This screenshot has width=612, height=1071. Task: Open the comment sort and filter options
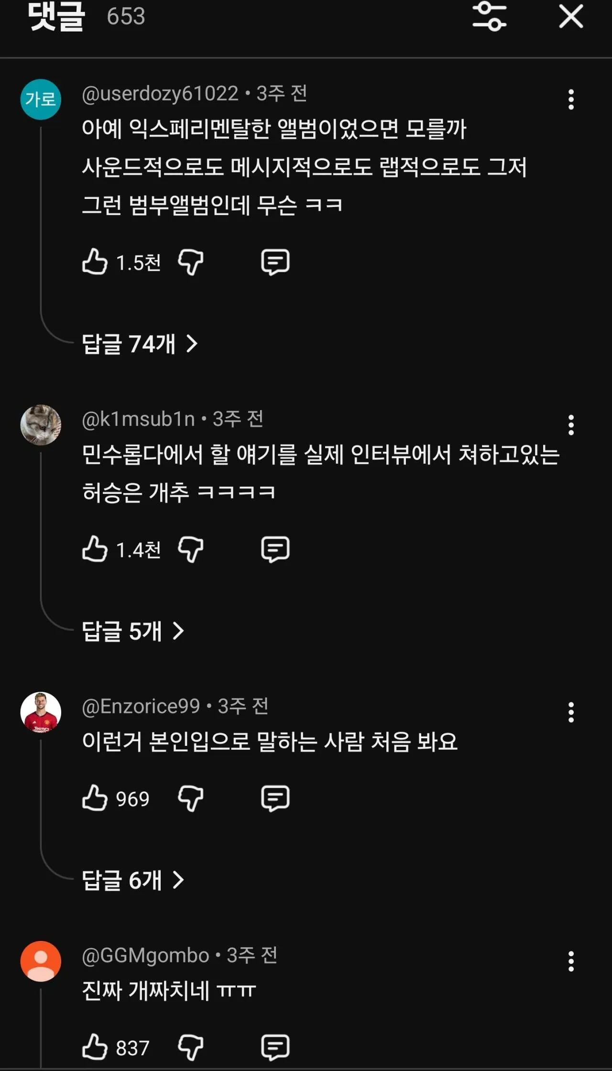click(x=489, y=17)
